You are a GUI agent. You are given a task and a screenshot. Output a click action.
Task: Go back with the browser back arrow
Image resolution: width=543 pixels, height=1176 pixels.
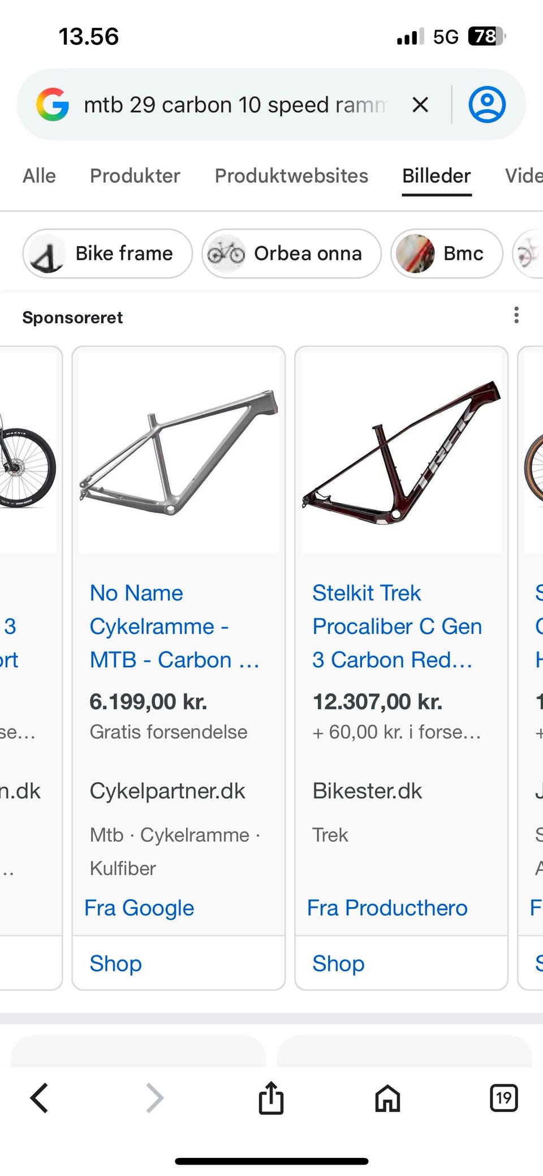coord(40,1098)
